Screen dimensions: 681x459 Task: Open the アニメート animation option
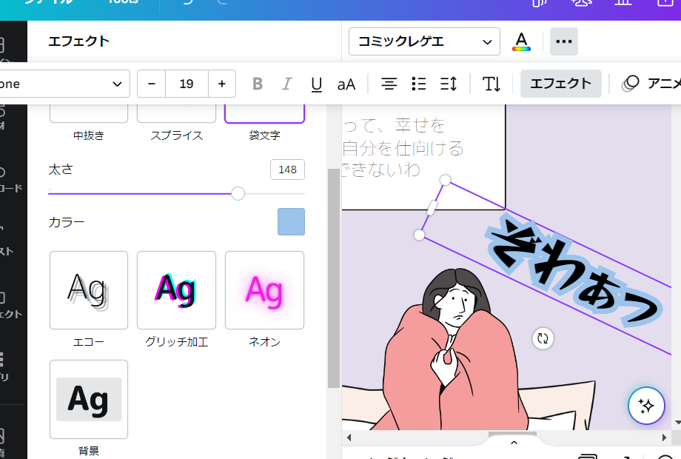651,84
